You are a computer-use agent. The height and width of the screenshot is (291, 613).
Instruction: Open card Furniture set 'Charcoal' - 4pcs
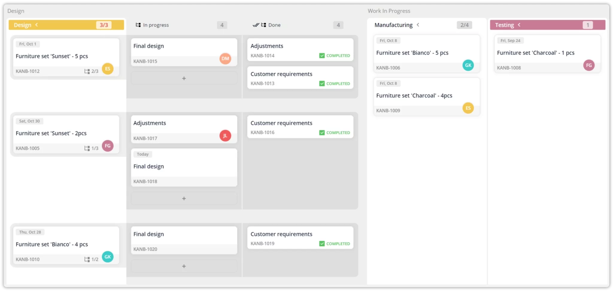(427, 97)
